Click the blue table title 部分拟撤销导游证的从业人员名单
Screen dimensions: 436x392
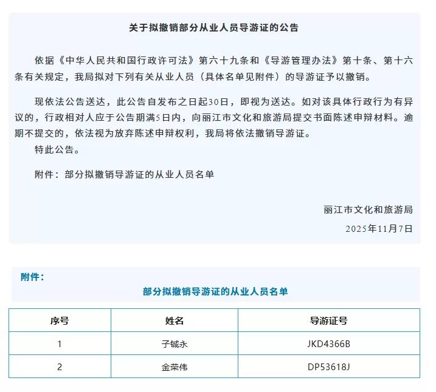(215, 292)
